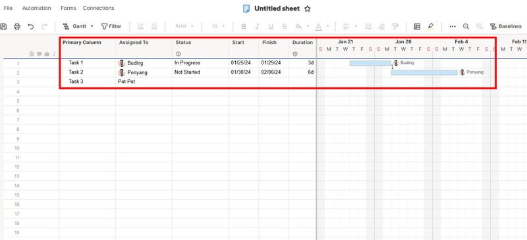Click the Task 1 Gantt bar

(x=370, y=63)
